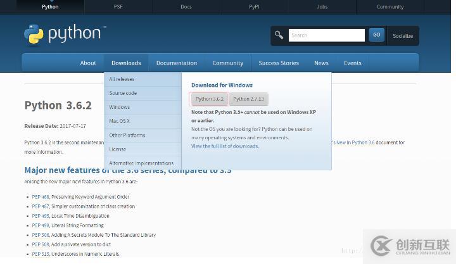Open the News navigation menu
Viewport: 456px width, 264px height.
pos(321,63)
